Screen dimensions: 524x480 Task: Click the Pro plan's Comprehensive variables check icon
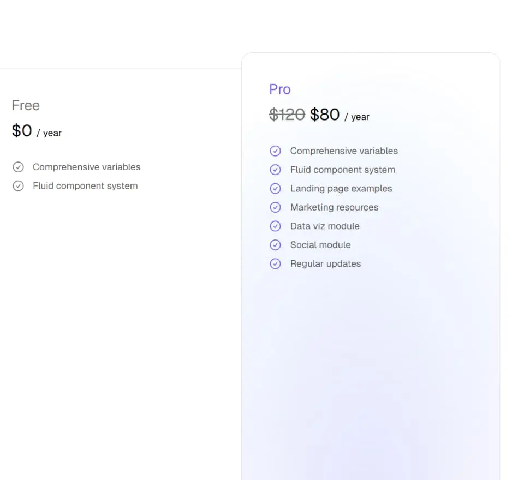click(x=276, y=151)
